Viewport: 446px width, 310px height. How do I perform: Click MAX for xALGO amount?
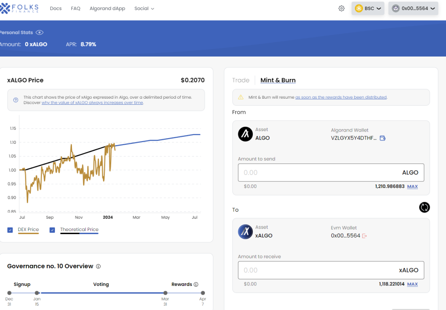click(413, 284)
